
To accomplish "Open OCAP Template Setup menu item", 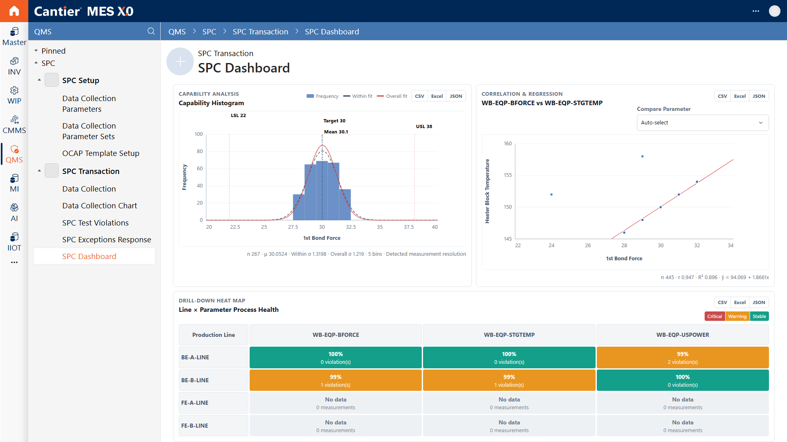I will pos(101,153).
